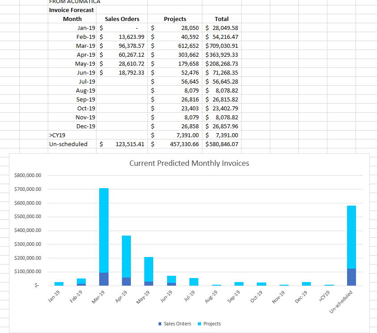The width and height of the screenshot is (377, 333).
Task: Click the dark blue Sales Orders bar for Un-scheduled
Action: pyautogui.click(x=352, y=277)
